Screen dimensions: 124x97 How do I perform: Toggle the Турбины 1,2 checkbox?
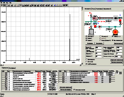click(x=112, y=36)
